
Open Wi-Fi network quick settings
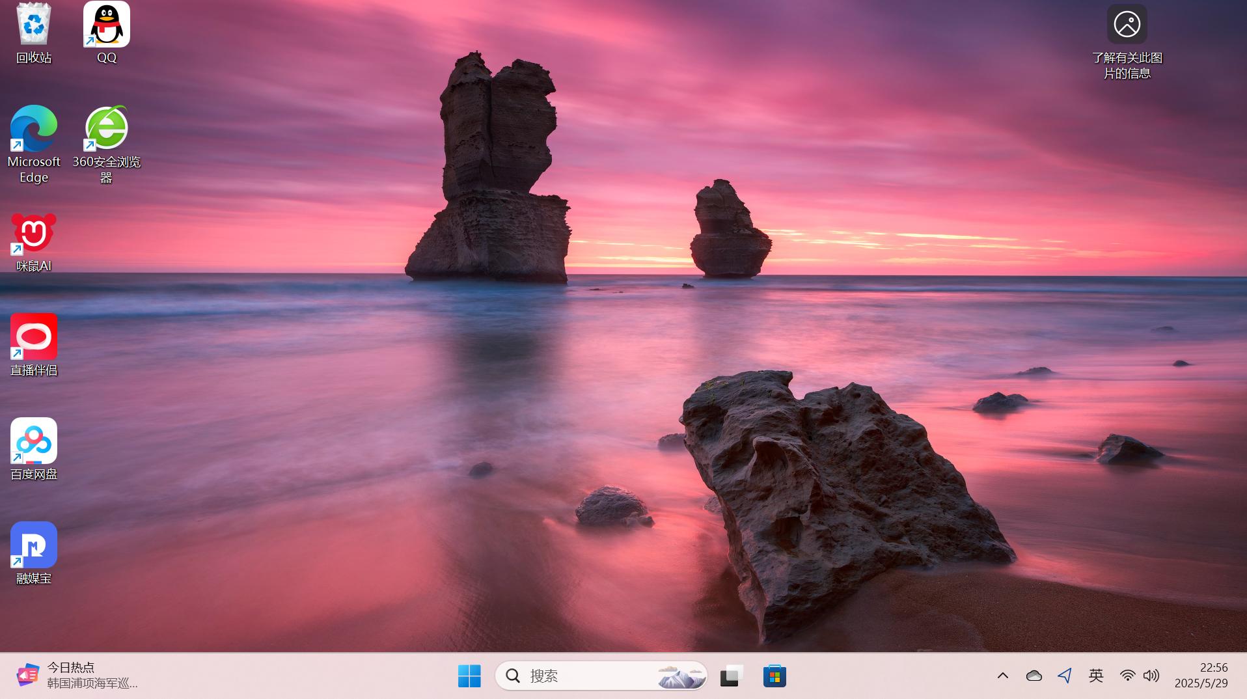pyautogui.click(x=1127, y=676)
